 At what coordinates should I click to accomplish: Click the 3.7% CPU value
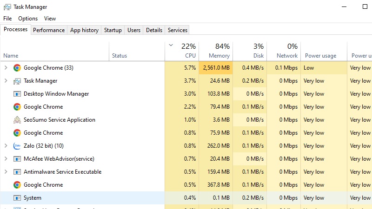[x=190, y=81]
